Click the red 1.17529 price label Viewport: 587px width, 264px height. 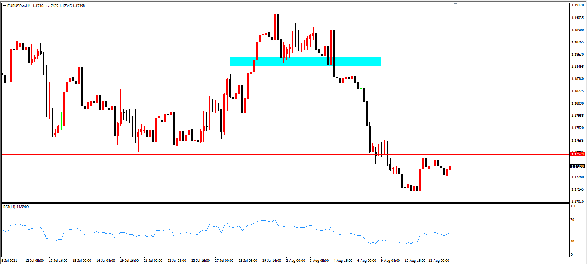pyautogui.click(x=577, y=154)
